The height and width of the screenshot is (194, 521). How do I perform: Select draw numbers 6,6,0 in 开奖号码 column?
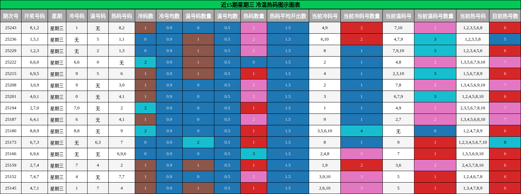point(34,62)
